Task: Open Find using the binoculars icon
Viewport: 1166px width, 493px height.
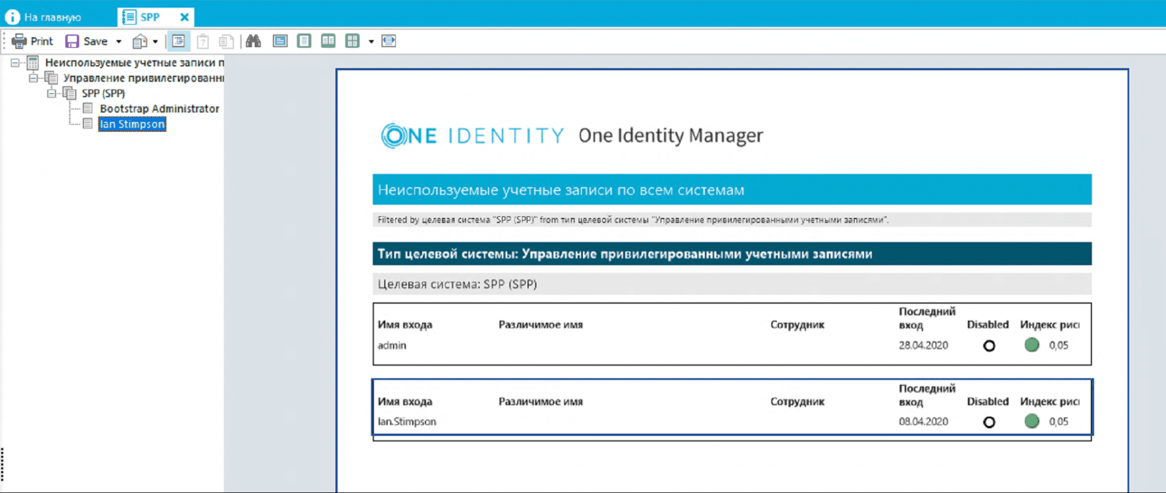Action: coord(253,41)
